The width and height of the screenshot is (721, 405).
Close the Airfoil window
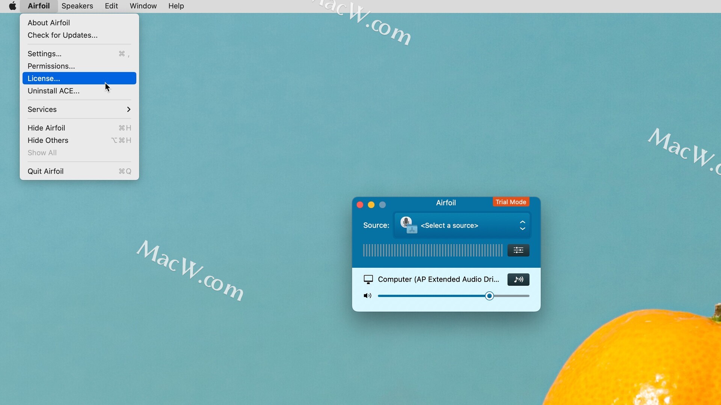360,205
